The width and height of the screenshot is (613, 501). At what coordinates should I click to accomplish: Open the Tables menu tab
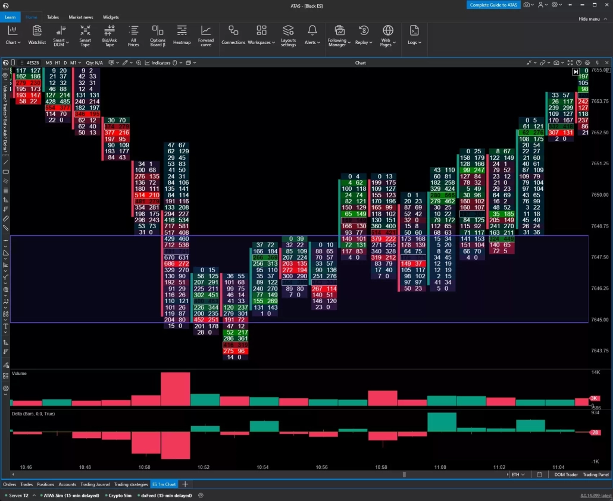coord(53,17)
